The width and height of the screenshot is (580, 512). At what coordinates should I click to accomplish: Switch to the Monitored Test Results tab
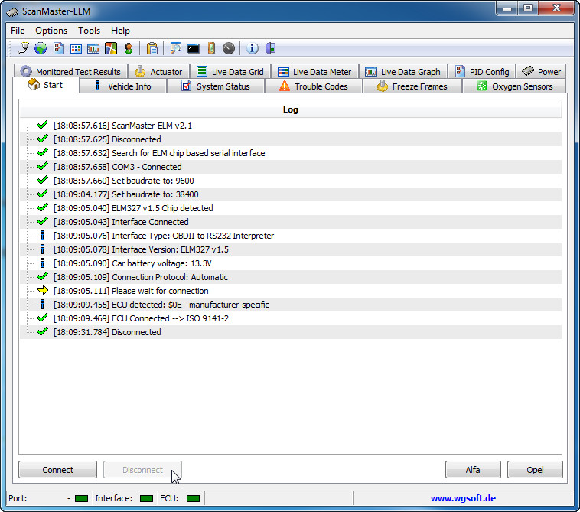click(x=70, y=71)
